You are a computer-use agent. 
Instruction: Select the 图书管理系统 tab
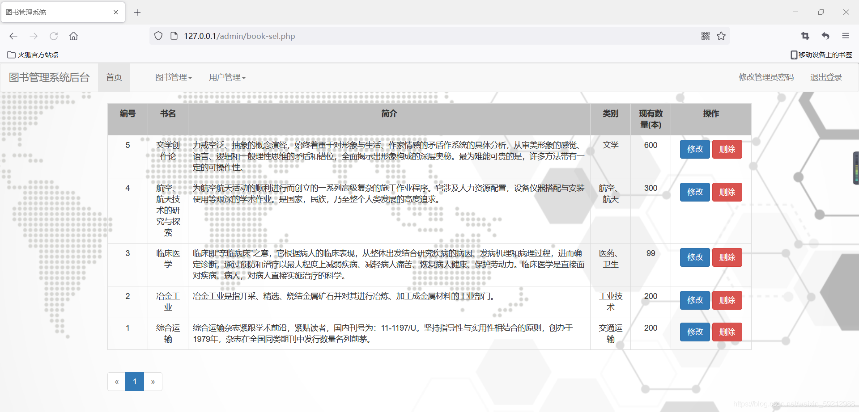click(63, 13)
